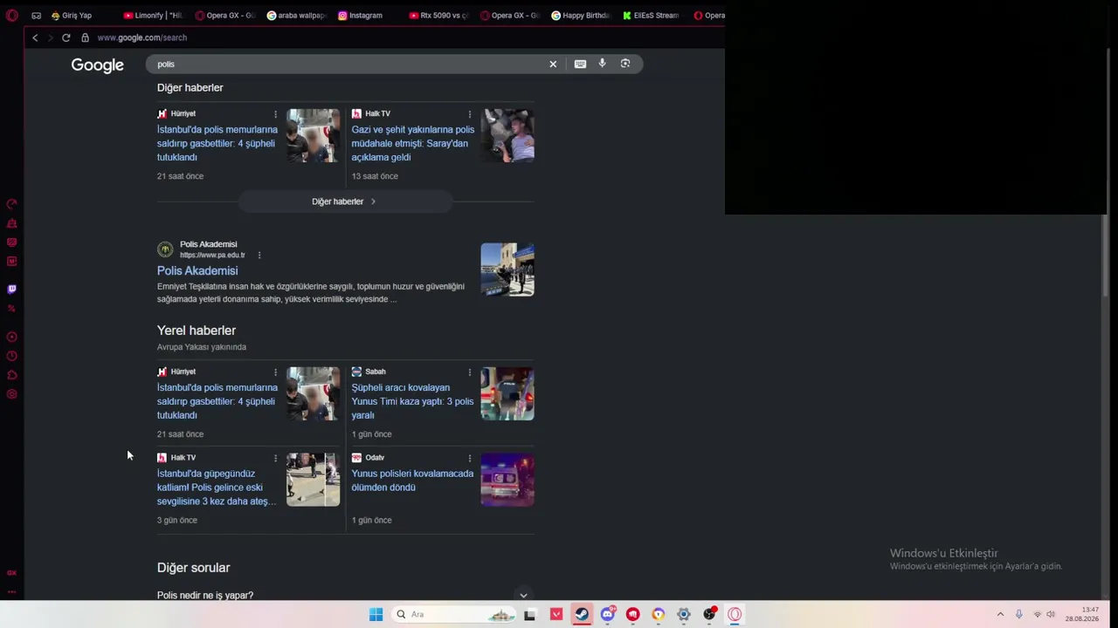Click the Opera GX logo menu icon
1118x628 pixels.
(x=11, y=15)
